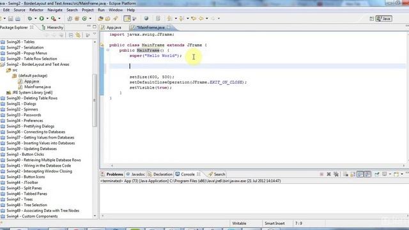Click the External Tools run icon
Viewport: 409px width, 230px height.
pyautogui.click(x=54, y=19)
